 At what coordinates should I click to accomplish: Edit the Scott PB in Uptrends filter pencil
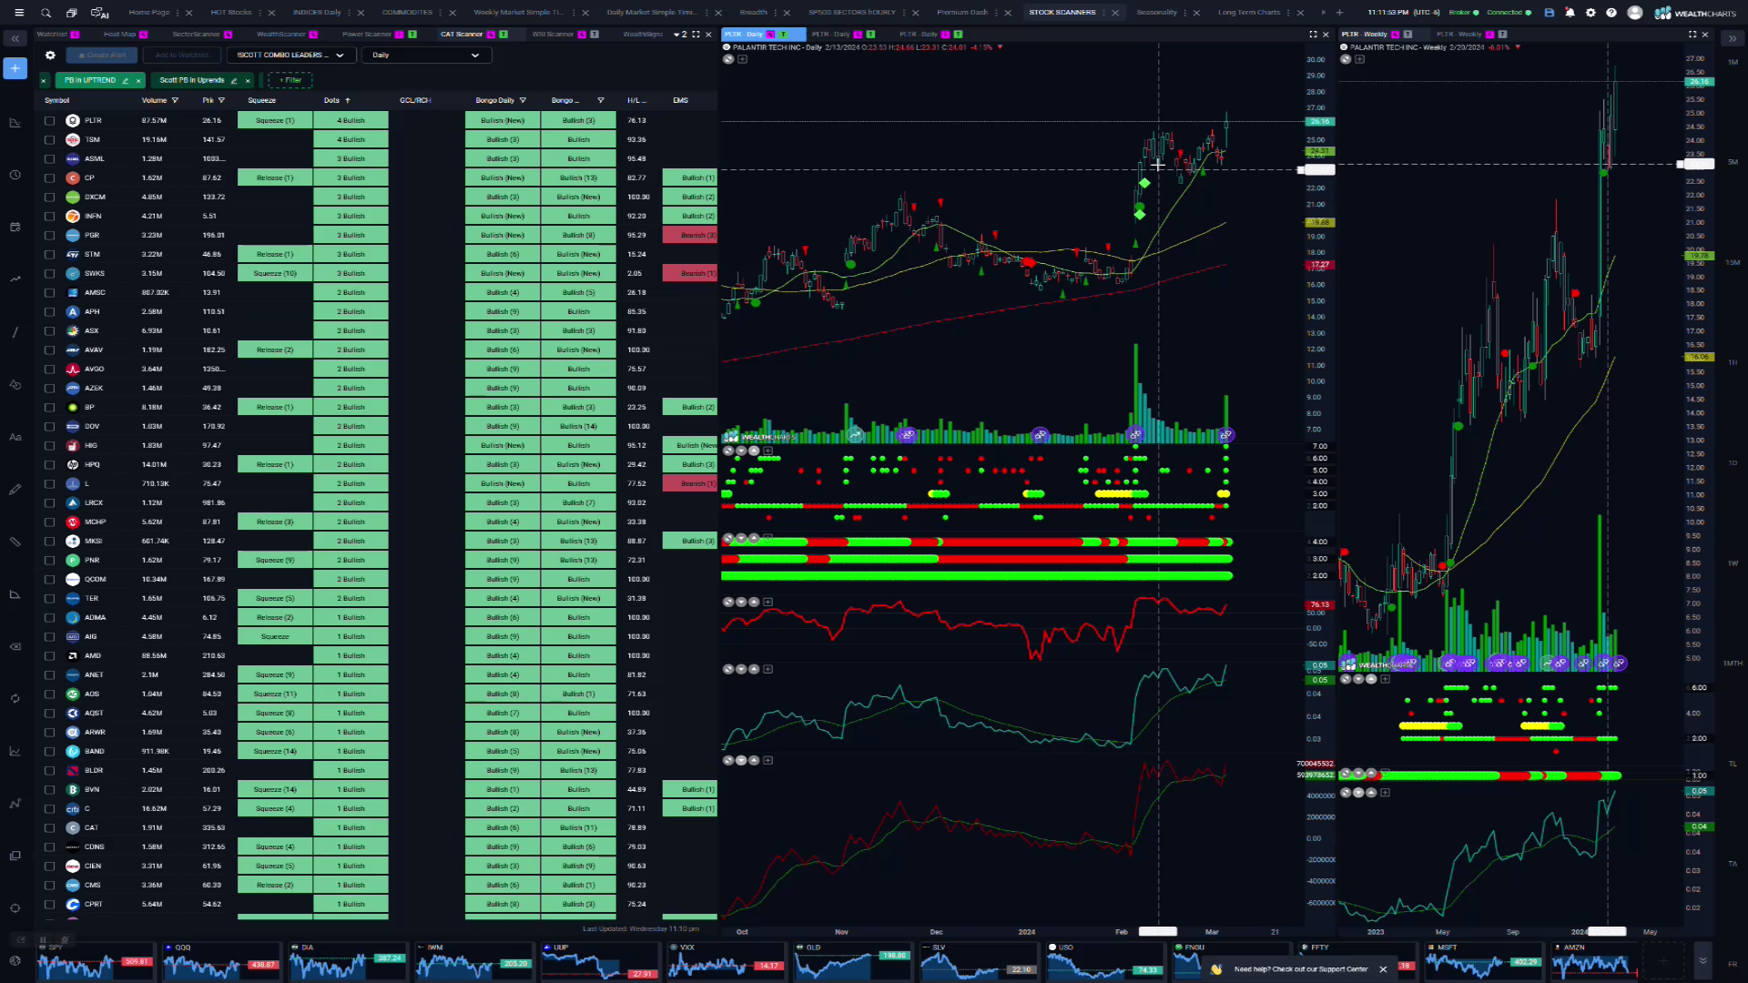(234, 80)
